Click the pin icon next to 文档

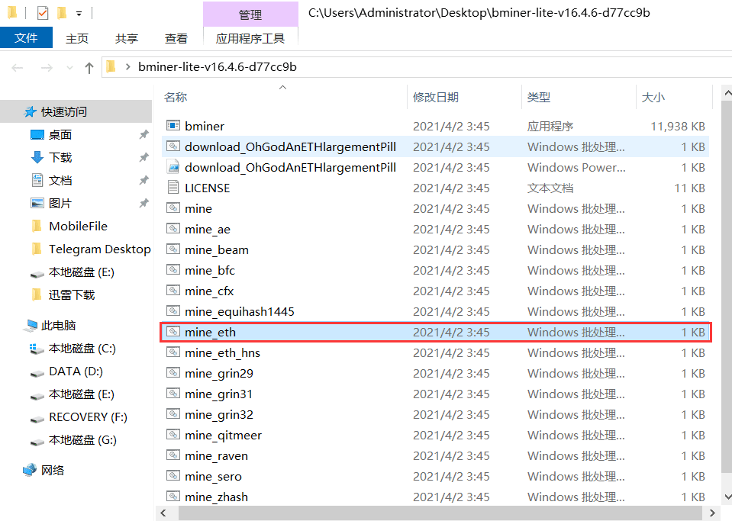pos(143,181)
